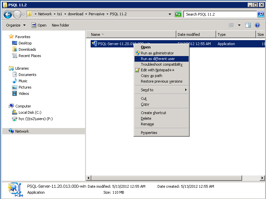Viewport: 266px width, 199px height.
Task: Choose Run as administrator
Action: point(157,53)
